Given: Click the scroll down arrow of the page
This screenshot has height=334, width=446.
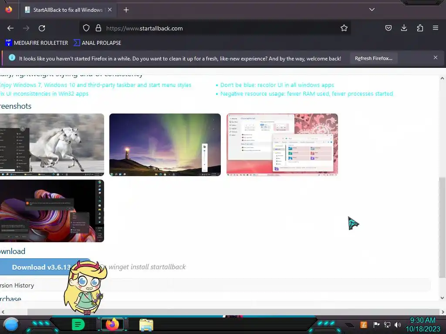Looking at the screenshot, I should [442, 297].
